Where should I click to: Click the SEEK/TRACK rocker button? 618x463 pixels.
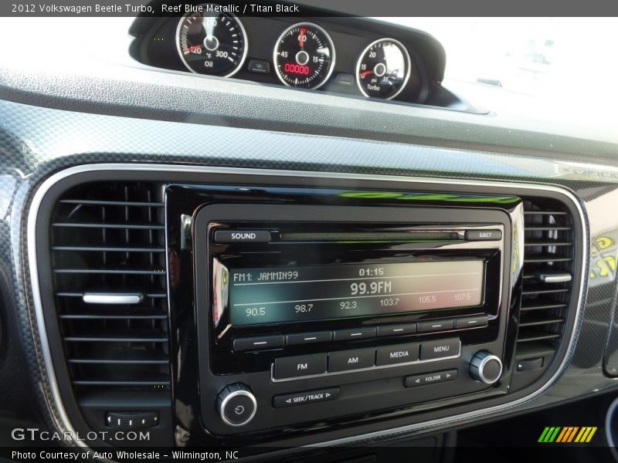pos(306,397)
